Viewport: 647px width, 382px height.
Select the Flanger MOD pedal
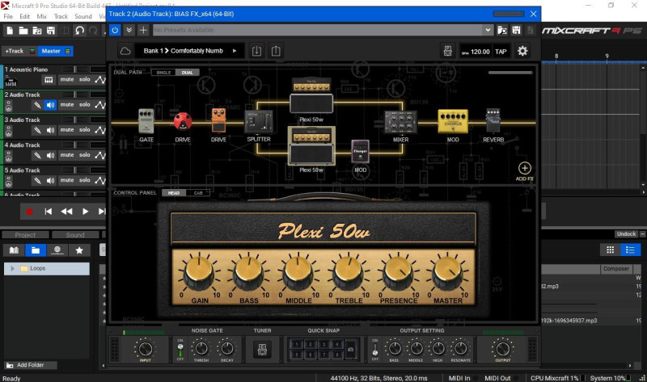[x=360, y=152]
